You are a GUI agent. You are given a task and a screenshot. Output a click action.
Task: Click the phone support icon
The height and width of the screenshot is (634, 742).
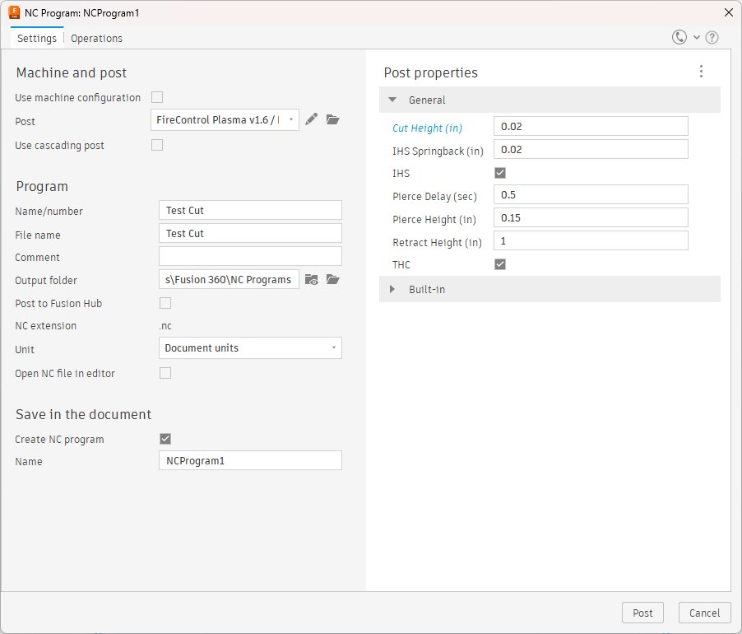679,37
